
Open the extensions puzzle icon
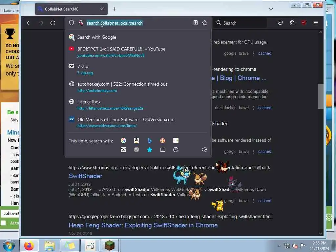point(292,23)
